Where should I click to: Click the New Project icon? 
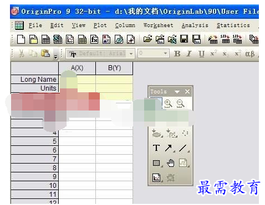[x=21, y=39]
